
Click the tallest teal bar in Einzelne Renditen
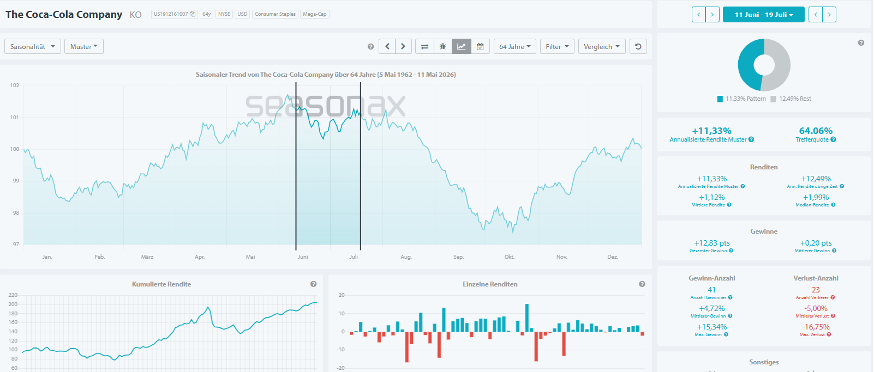(527, 318)
